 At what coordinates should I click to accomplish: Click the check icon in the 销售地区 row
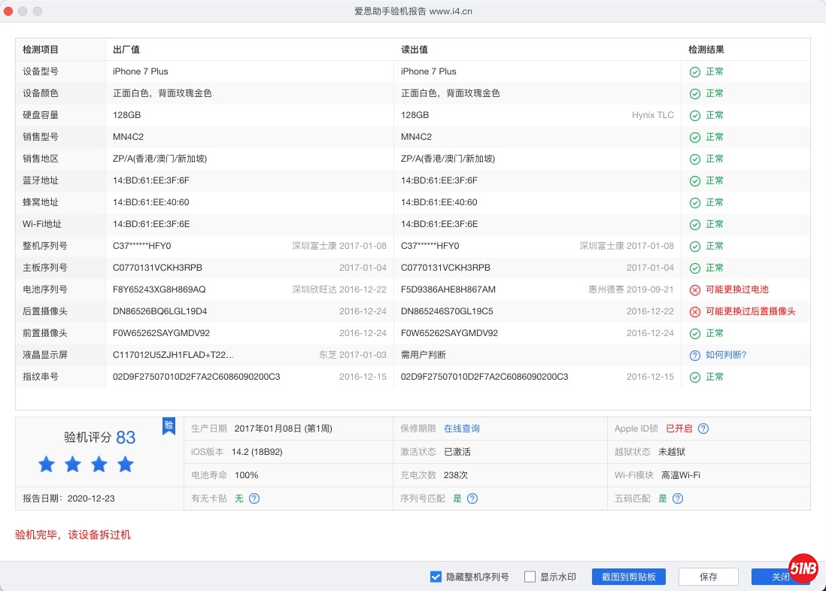pos(695,159)
